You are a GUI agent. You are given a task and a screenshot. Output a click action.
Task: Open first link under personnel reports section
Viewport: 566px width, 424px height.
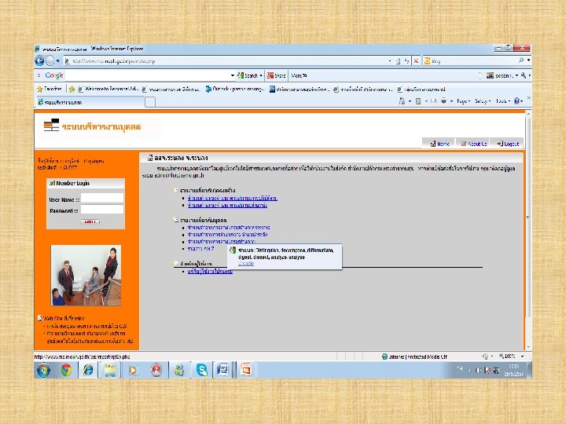click(229, 228)
